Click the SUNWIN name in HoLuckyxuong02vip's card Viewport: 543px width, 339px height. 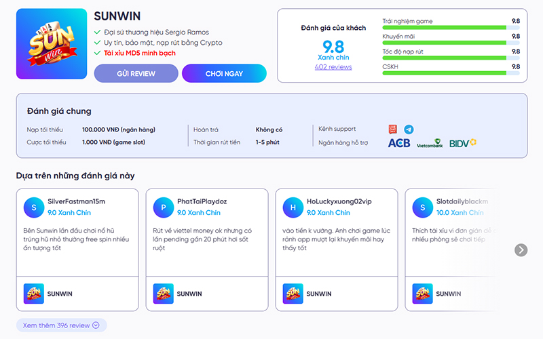pyautogui.click(x=319, y=294)
